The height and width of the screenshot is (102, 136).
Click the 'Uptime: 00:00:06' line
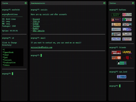(10, 31)
